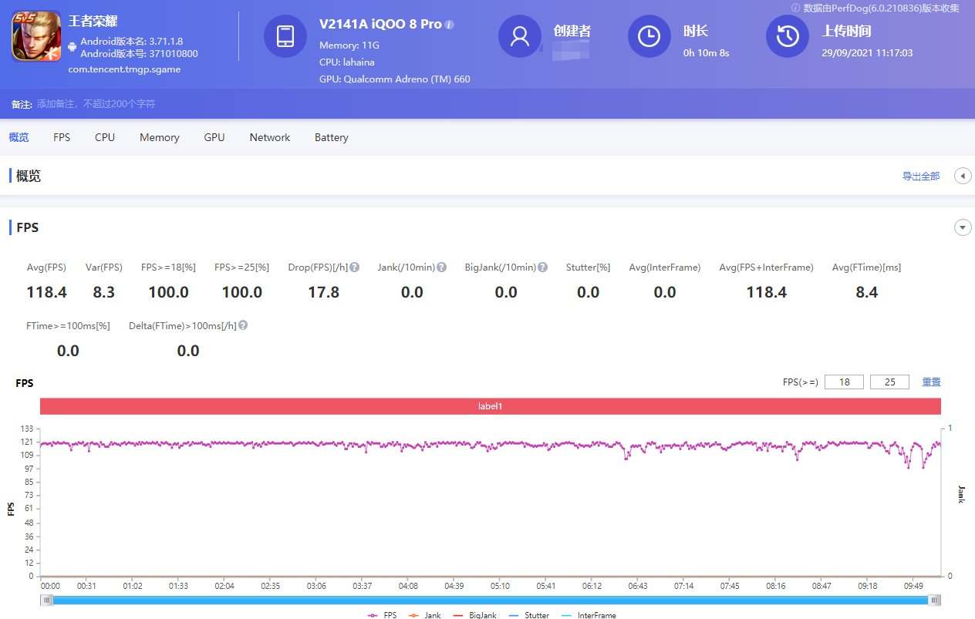
Task: Click the 时长 clock icon
Action: point(649,35)
